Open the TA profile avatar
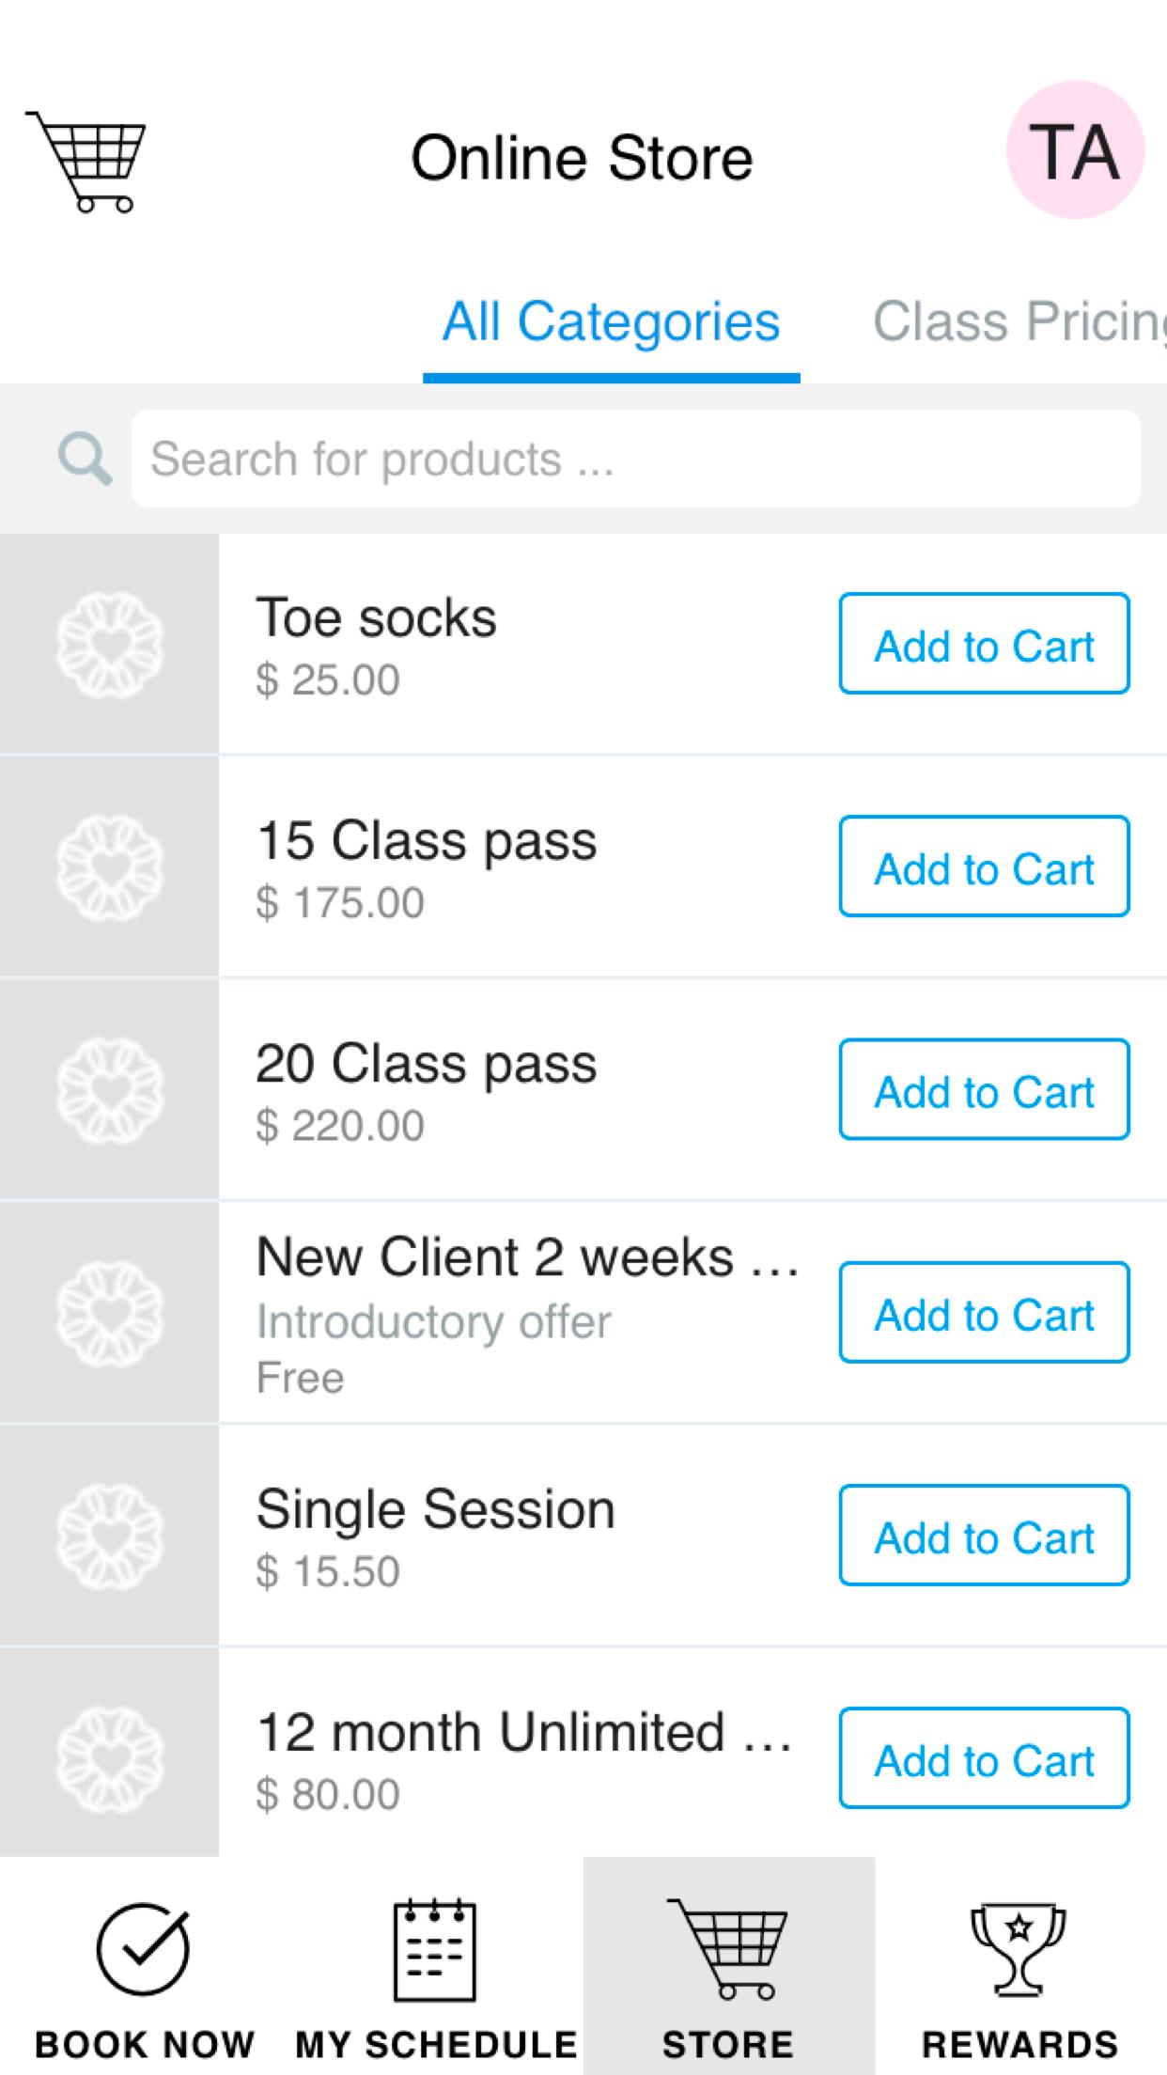The image size is (1167, 2075). point(1075,150)
